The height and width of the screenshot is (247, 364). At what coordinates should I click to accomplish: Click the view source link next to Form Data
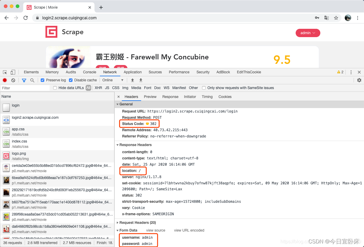(156, 230)
